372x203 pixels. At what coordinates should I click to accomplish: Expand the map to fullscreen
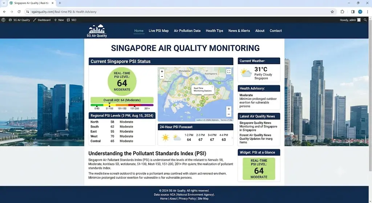click(x=229, y=72)
